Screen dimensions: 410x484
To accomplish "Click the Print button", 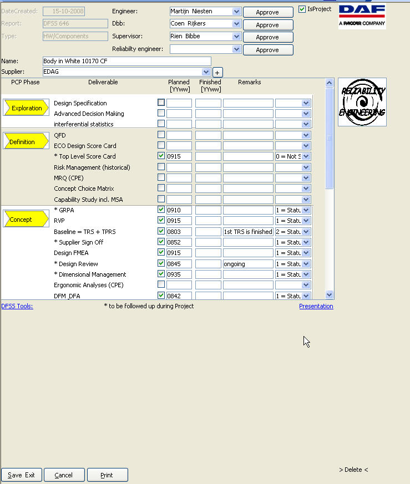I will pos(107,475).
